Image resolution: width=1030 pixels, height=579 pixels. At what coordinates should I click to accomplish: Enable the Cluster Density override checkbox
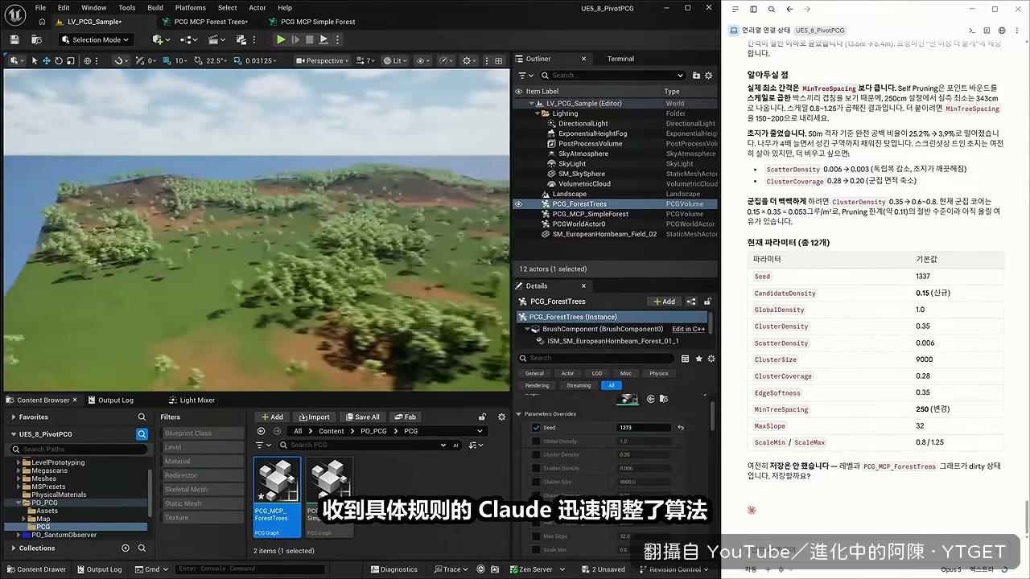click(537, 454)
